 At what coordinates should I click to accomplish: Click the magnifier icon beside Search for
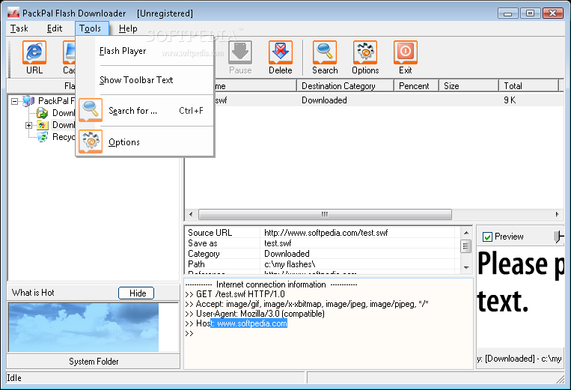pyautogui.click(x=91, y=110)
